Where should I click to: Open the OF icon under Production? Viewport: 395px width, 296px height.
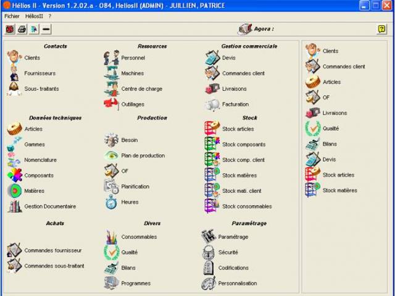(x=111, y=171)
